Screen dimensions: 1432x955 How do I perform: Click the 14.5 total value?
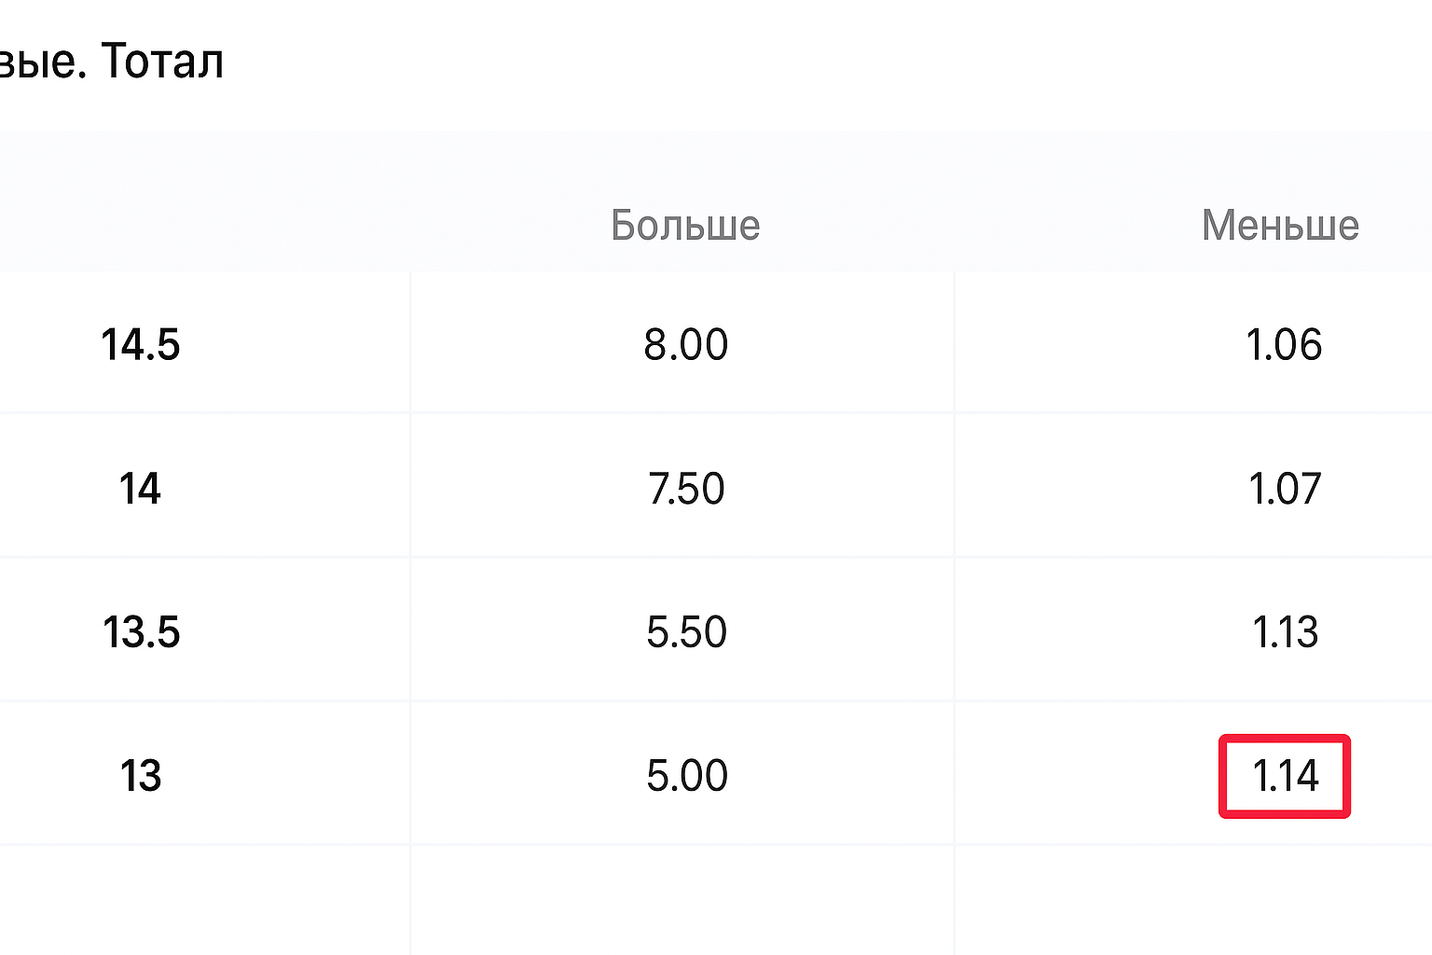[x=140, y=344]
